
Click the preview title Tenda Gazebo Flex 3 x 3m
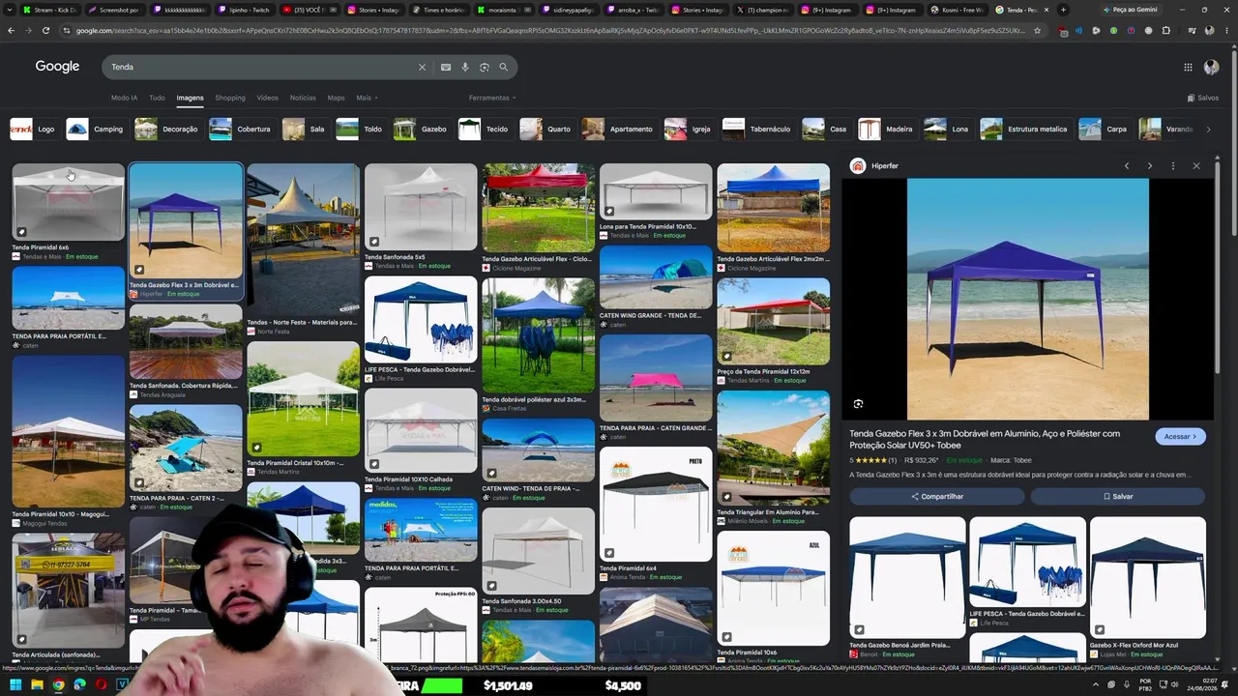[x=985, y=438]
